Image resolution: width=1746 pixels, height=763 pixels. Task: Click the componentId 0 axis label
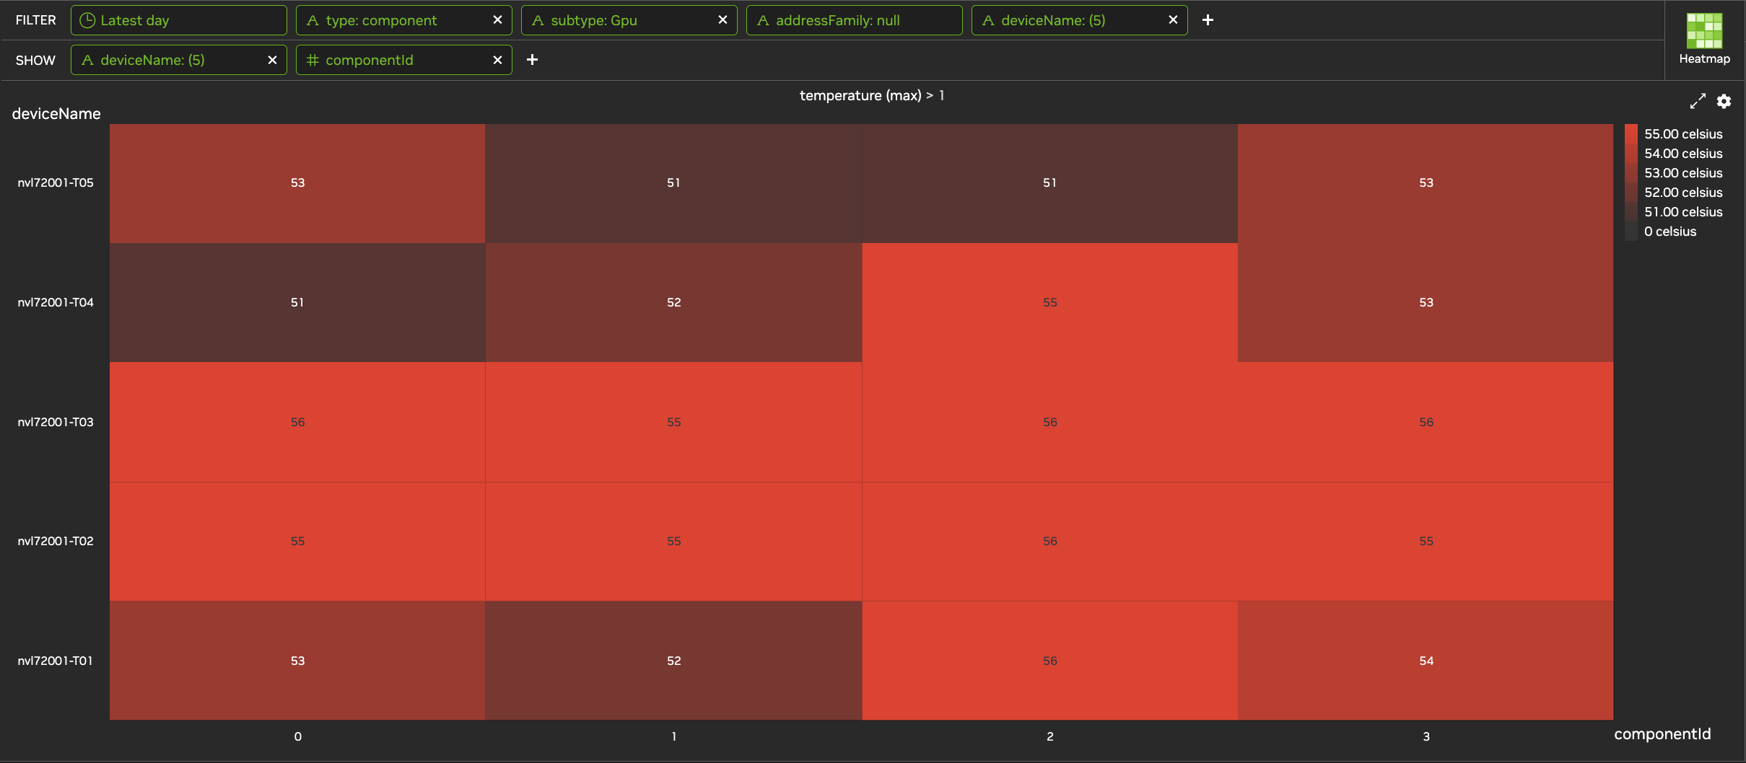click(x=297, y=737)
